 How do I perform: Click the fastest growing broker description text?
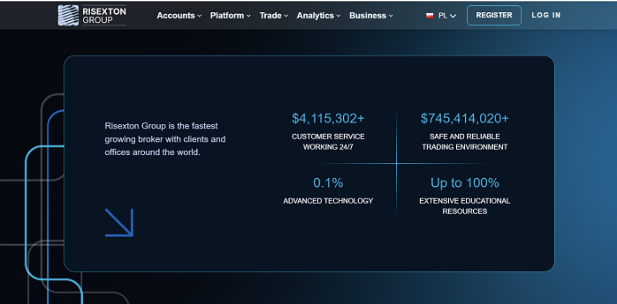pos(165,139)
